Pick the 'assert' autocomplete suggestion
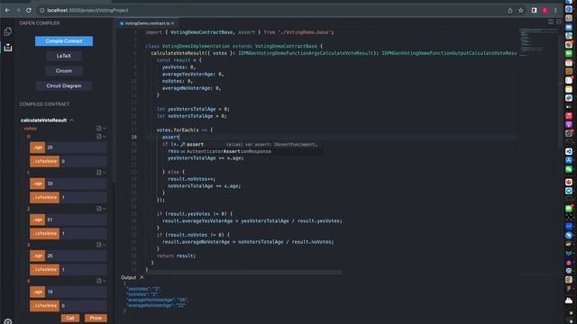Image resolution: width=577 pixels, height=324 pixels. tap(251, 144)
